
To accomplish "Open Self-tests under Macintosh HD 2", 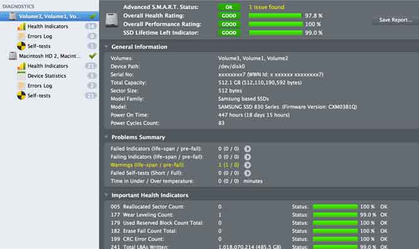I will tap(39, 96).
